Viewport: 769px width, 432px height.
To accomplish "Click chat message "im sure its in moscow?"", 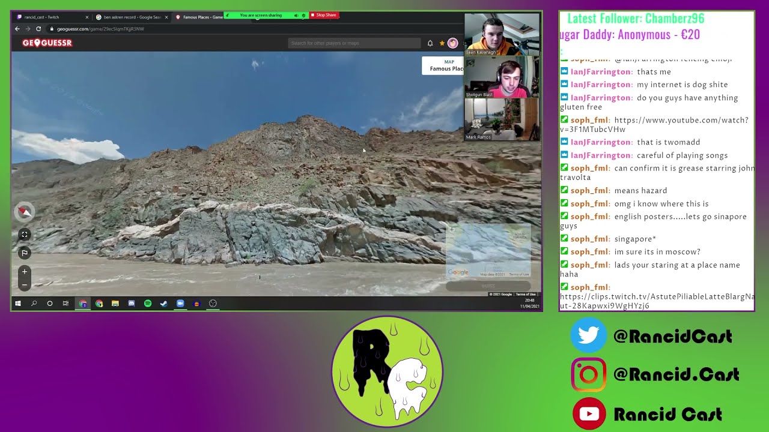I will tap(657, 252).
